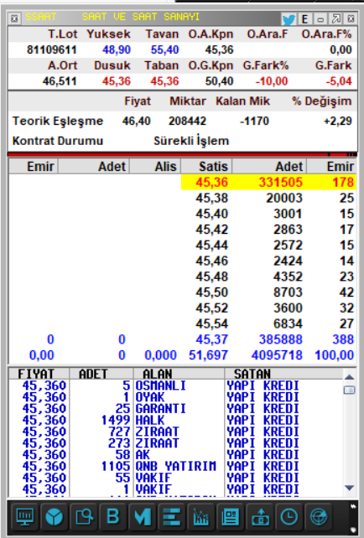Click the G.Fark% value -10,00
The height and width of the screenshot is (538, 364).
[x=271, y=81]
